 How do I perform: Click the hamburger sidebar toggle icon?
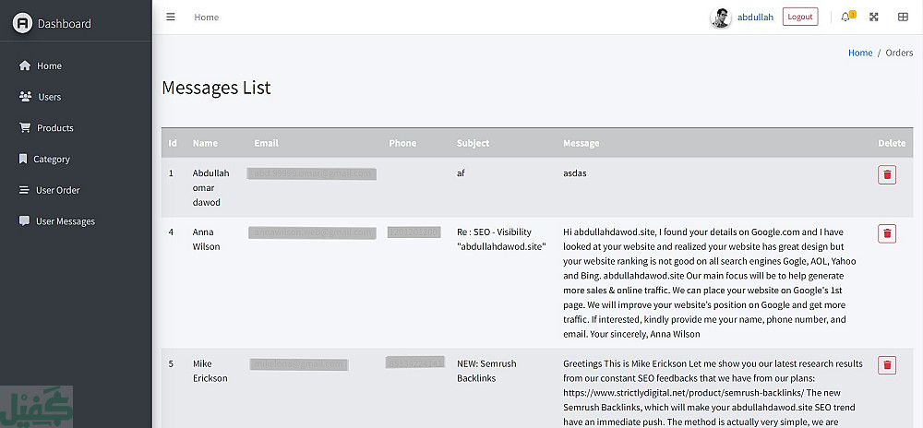pyautogui.click(x=171, y=17)
